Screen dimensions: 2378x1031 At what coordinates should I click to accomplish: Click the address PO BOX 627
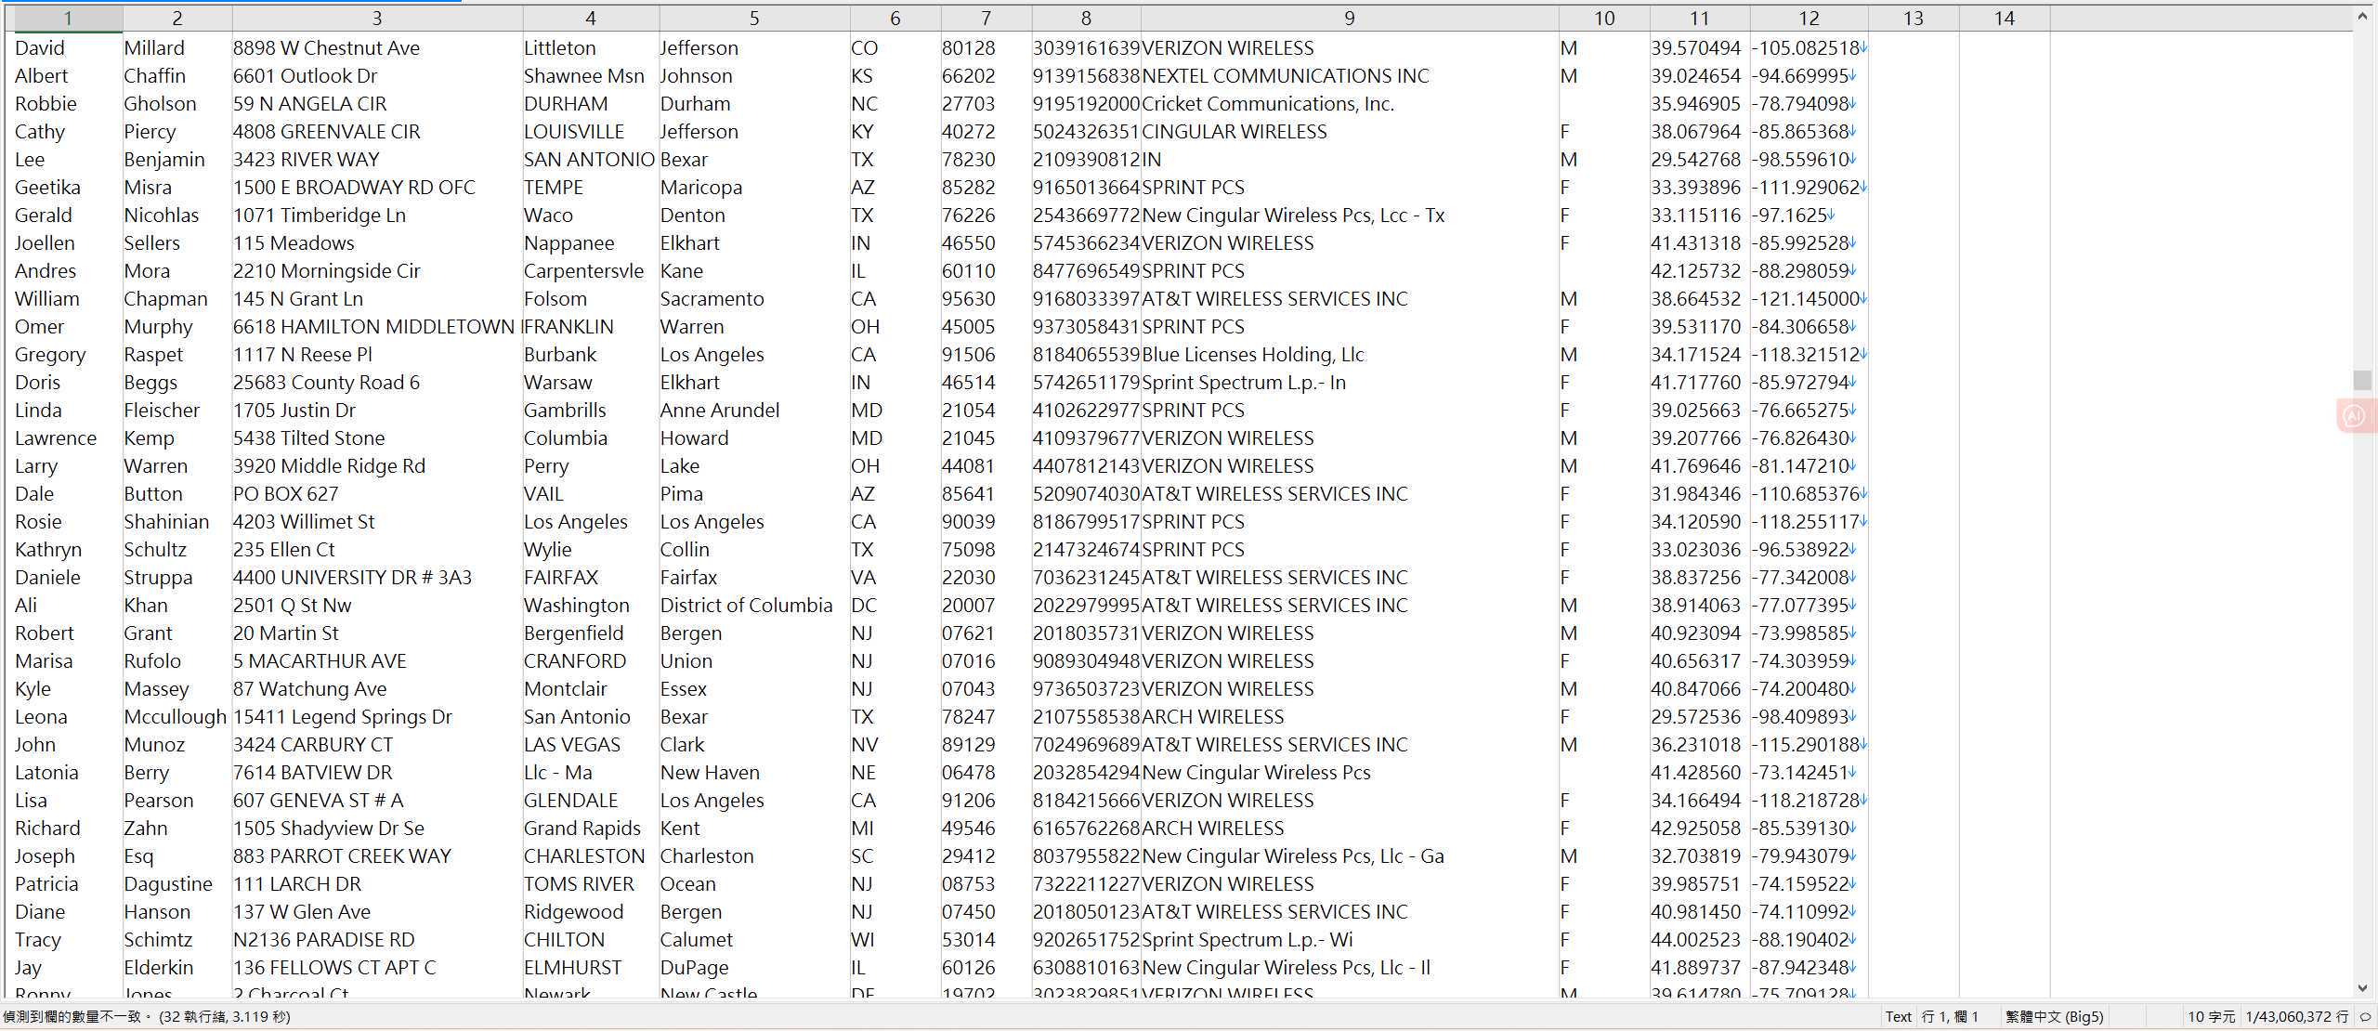pos(285,494)
